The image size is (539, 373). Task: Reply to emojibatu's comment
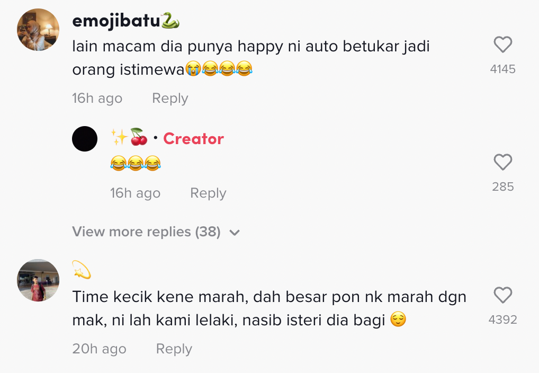click(x=170, y=99)
